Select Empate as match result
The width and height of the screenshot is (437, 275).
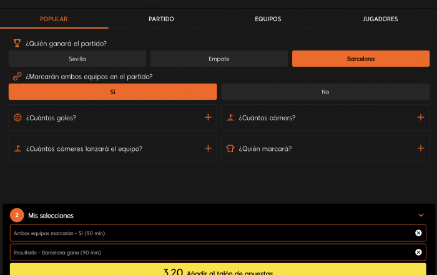coord(219,59)
